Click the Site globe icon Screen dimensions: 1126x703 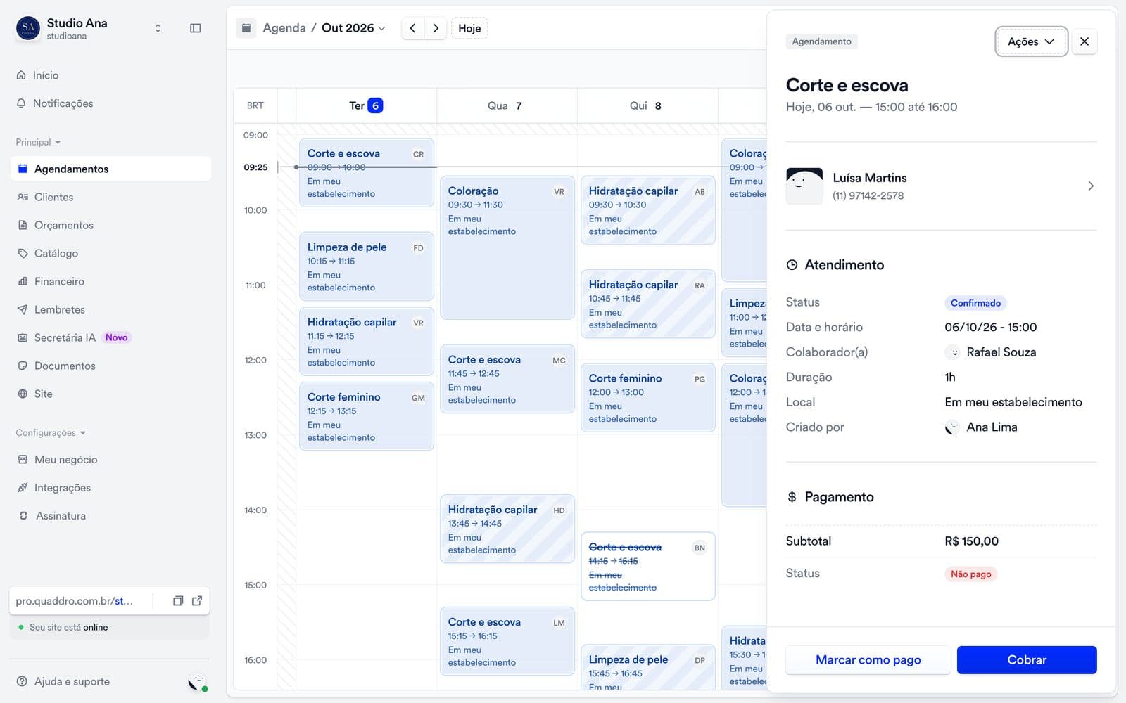point(23,394)
